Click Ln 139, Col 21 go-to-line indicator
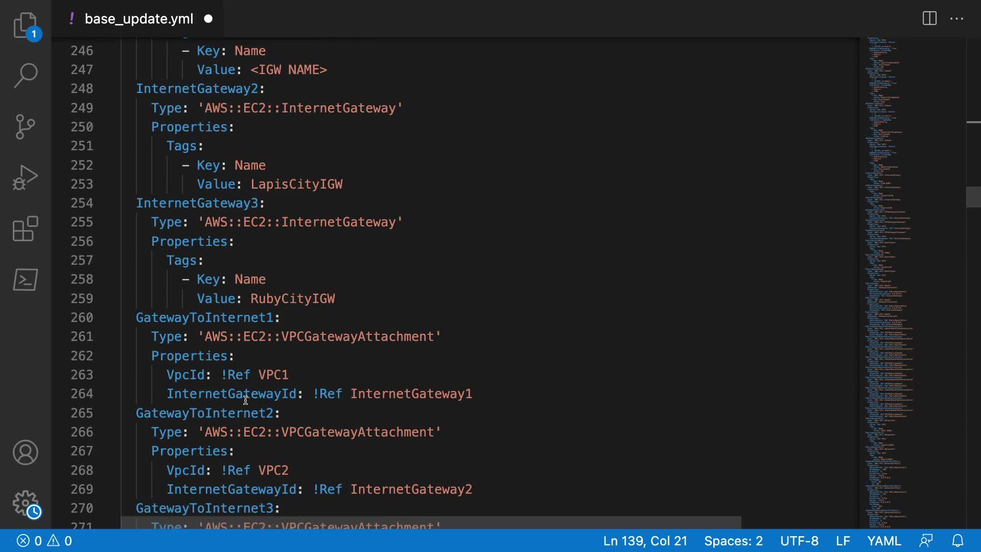 tap(645, 541)
